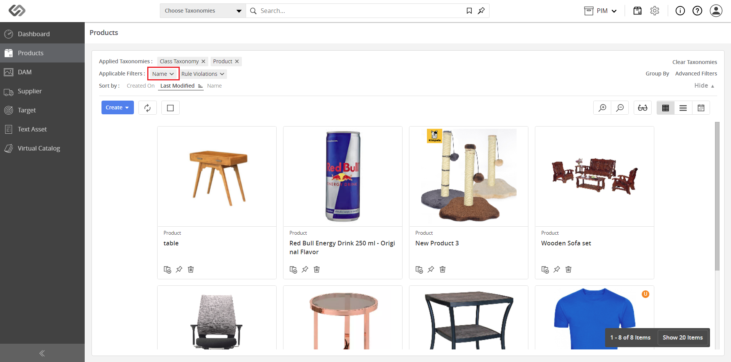This screenshot has width=731, height=362.
Task: Click the product list vertical scrollbar
Action: pos(717,196)
